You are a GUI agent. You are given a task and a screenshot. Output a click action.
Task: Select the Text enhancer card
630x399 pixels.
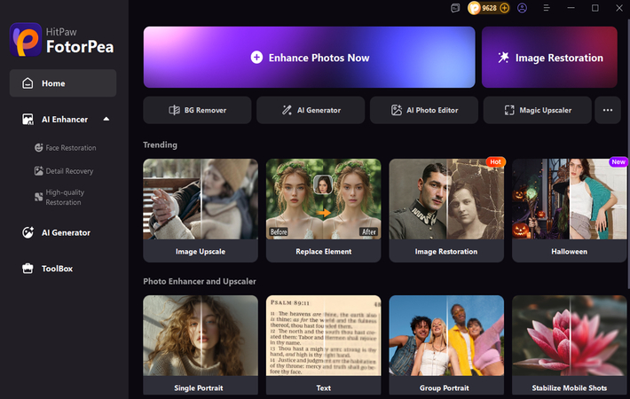tap(324, 345)
